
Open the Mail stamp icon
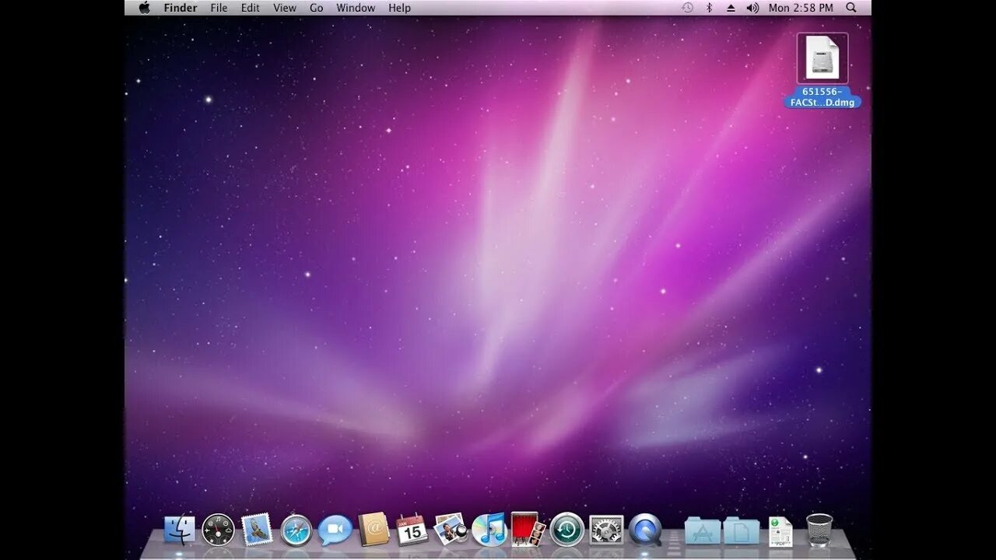[x=257, y=529]
